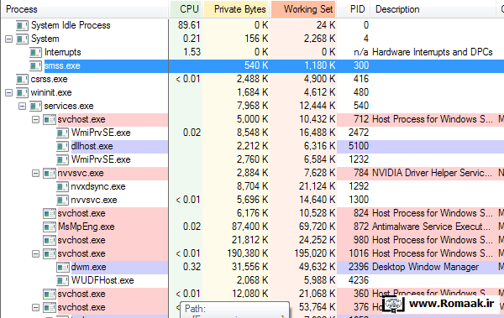Viewport: 504px width, 318px height.
Task: Click the WUDFHost.exe process icon
Action: [x=62, y=281]
